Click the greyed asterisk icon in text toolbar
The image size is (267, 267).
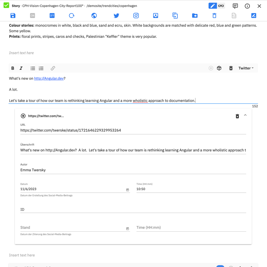click(211, 68)
